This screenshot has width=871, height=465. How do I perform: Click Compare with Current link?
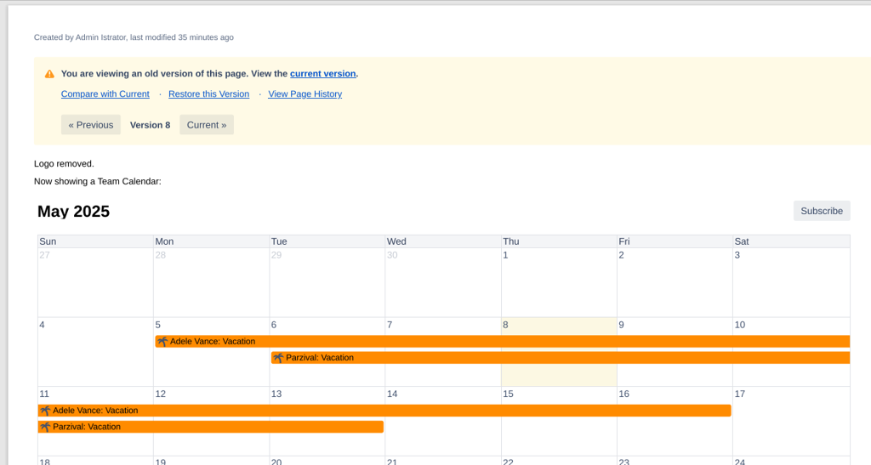click(105, 94)
